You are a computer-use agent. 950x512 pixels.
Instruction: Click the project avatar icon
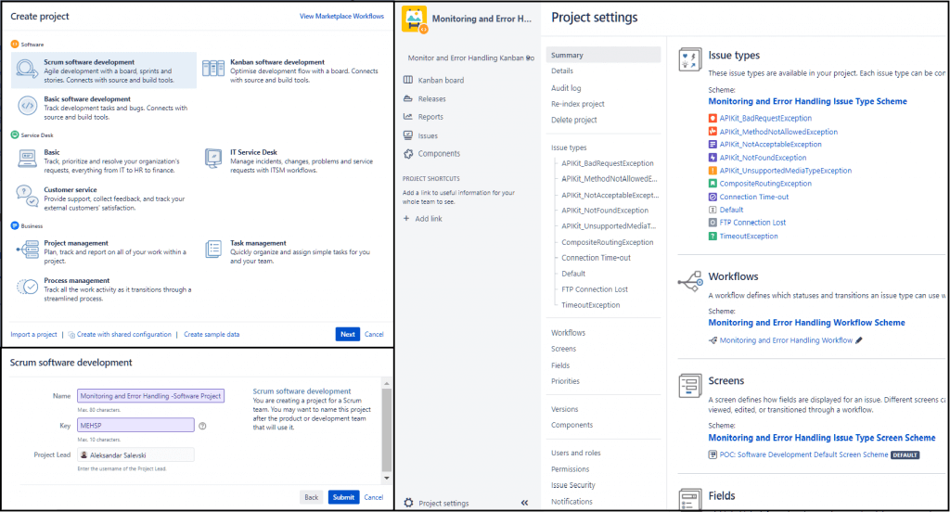coord(415,19)
